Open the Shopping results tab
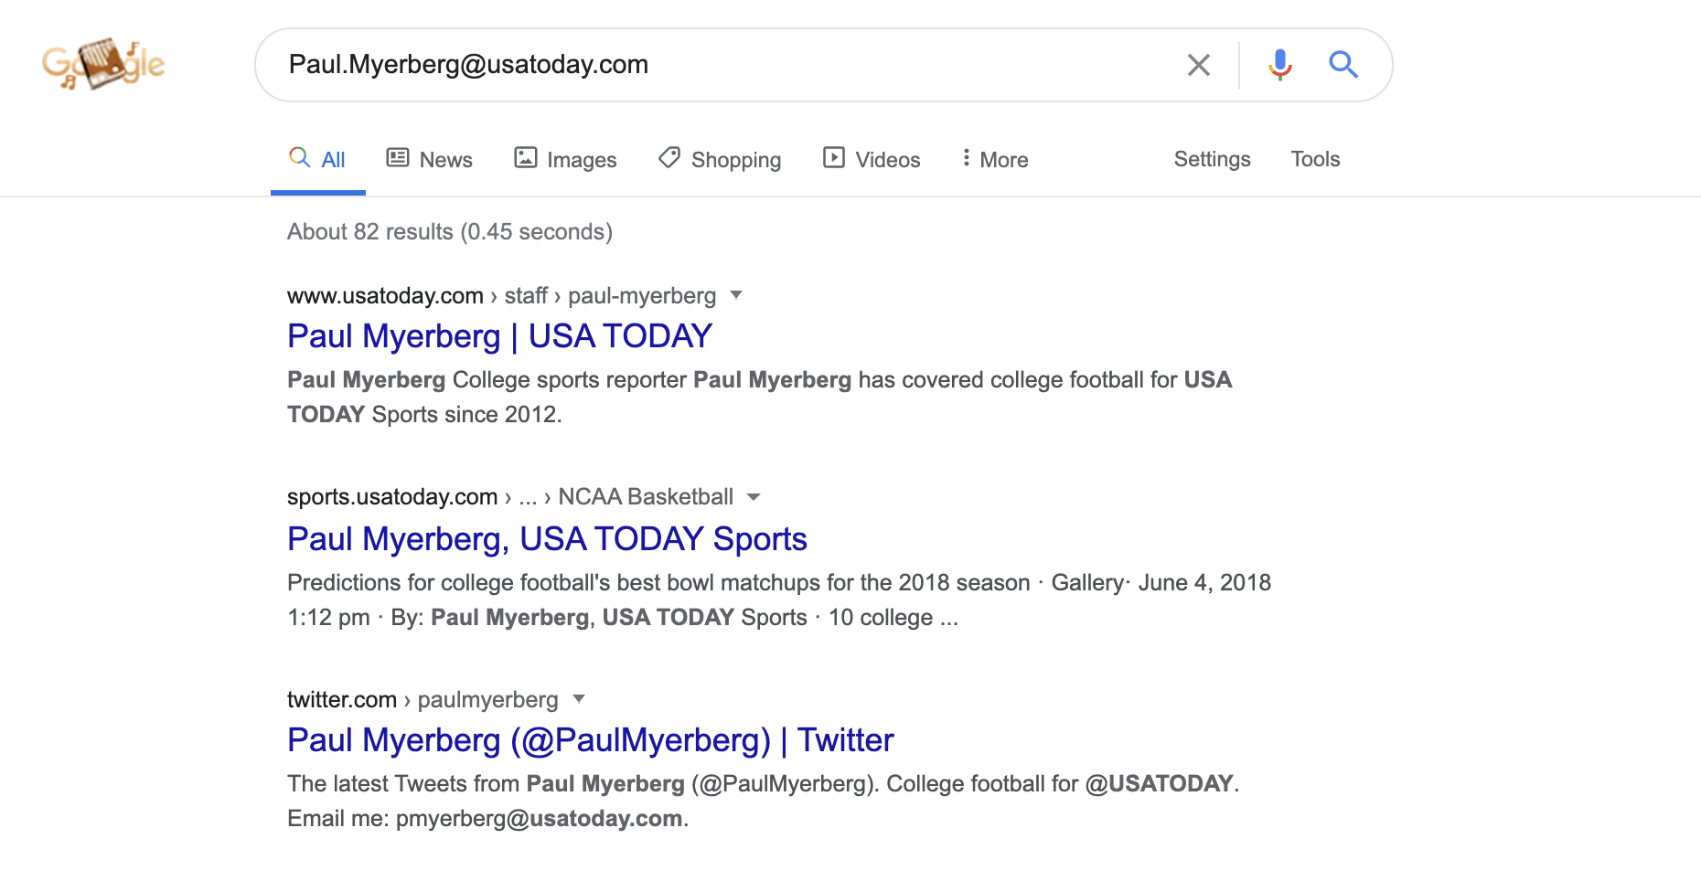The height and width of the screenshot is (881, 1701). tap(720, 160)
